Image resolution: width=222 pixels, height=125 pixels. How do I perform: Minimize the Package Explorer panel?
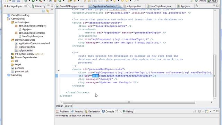click(x=49, y=6)
